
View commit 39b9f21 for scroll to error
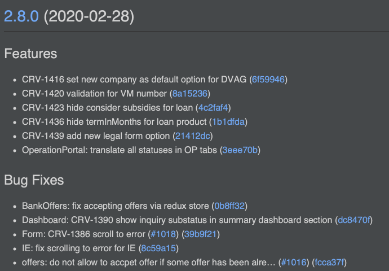click(200, 234)
